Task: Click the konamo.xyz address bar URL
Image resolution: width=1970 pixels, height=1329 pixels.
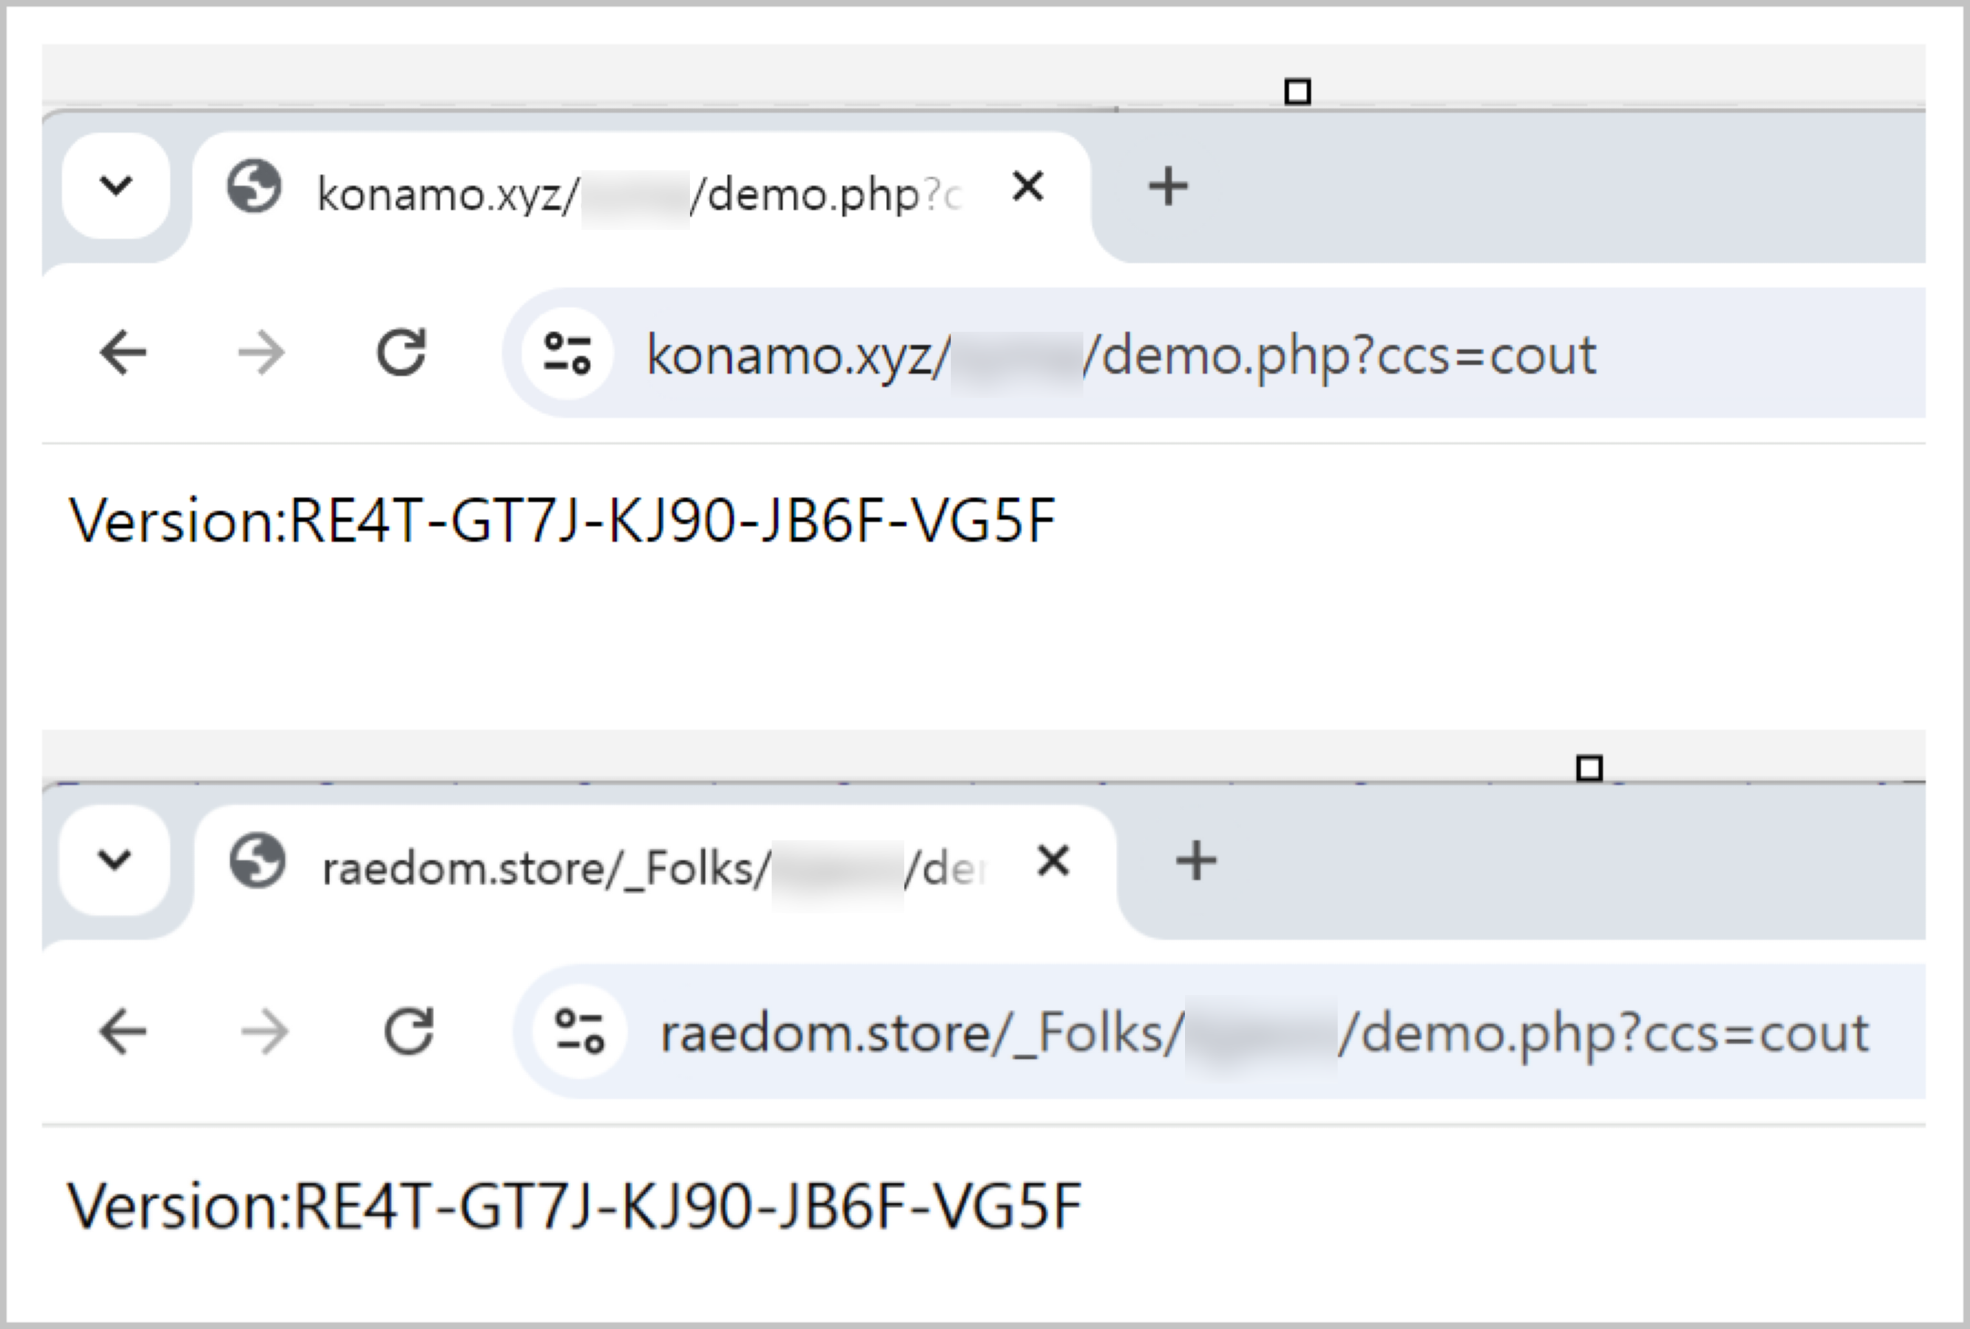Action: (x=1121, y=355)
